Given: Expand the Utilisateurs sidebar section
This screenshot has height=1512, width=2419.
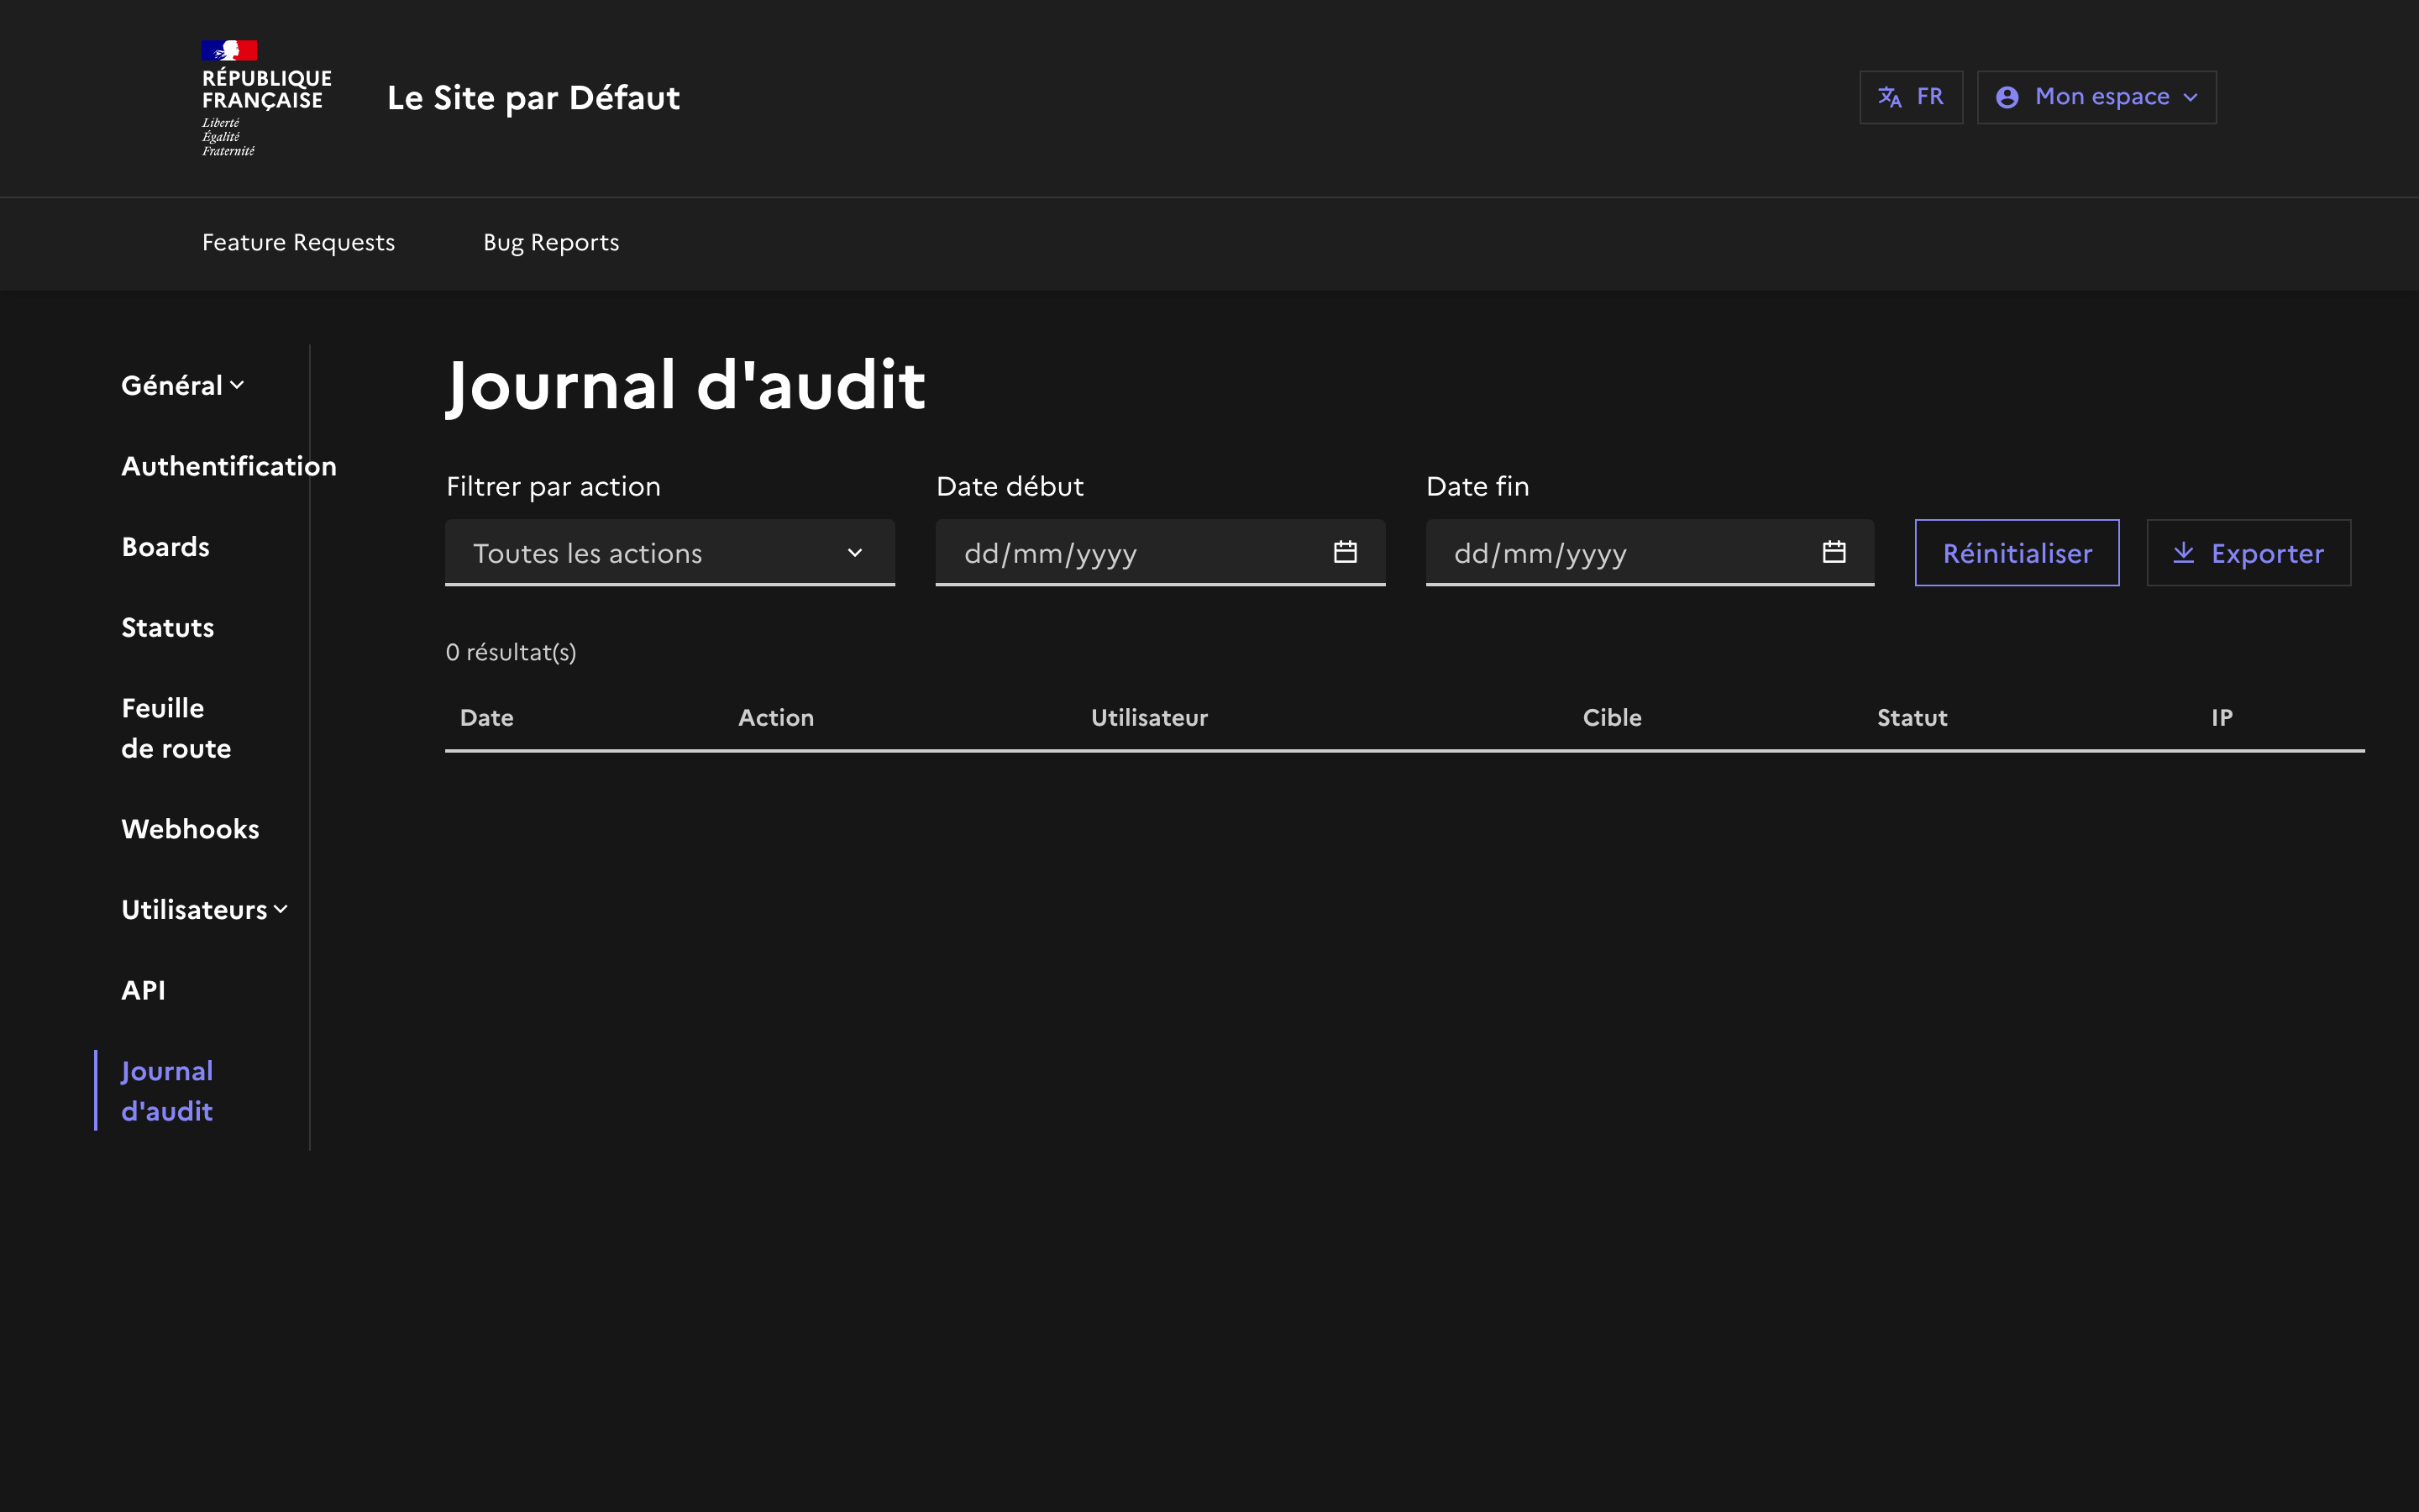Looking at the screenshot, I should pos(204,909).
